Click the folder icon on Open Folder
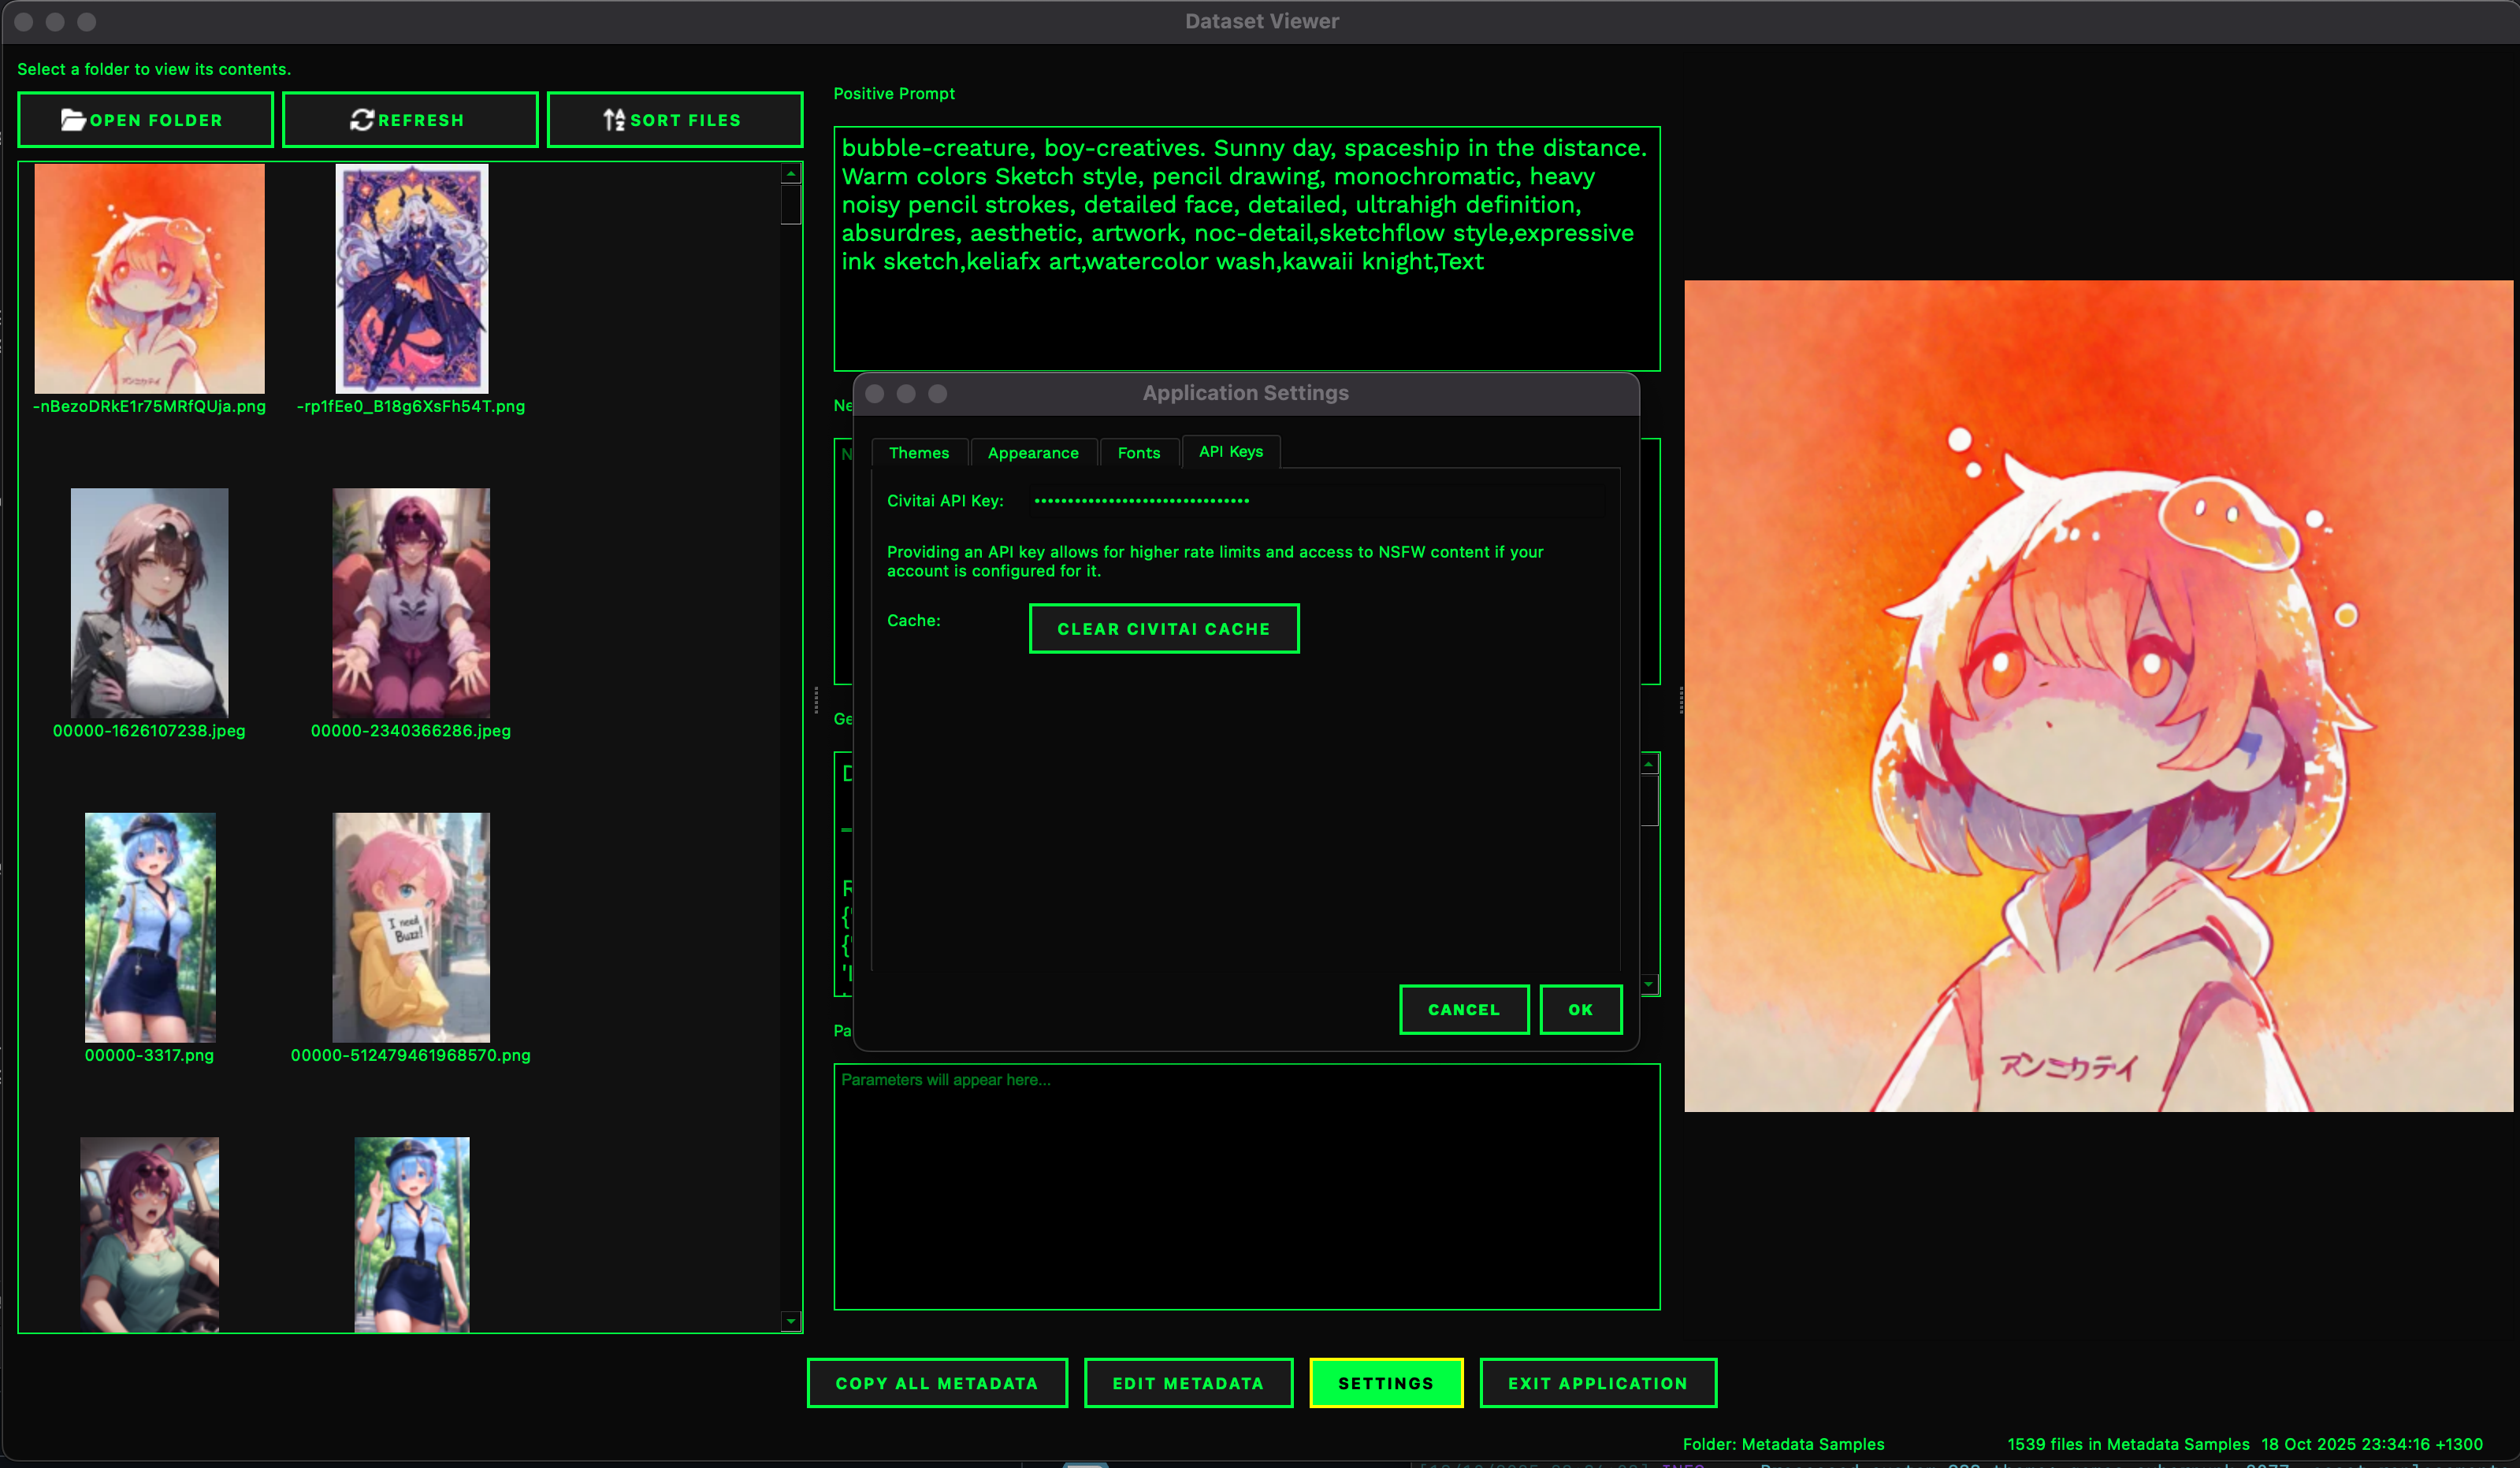 coord(73,120)
